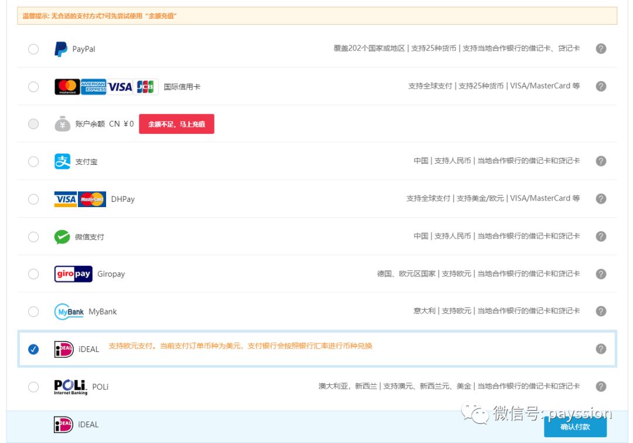633x443 pixels.
Task: Click the VISA logo in 国际信用卡 row
Action: (x=120, y=86)
